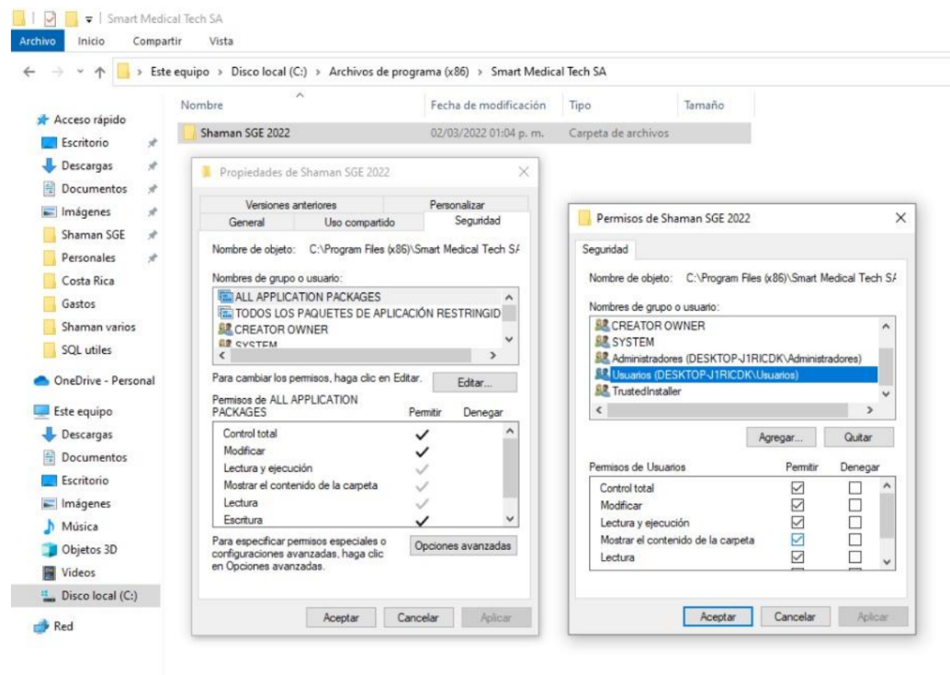
Task: Click Agregar... in Permisos dialog
Action: [780, 437]
